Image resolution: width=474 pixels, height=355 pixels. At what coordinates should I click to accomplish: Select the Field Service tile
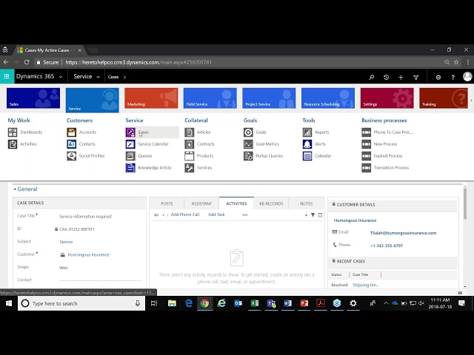(210, 98)
